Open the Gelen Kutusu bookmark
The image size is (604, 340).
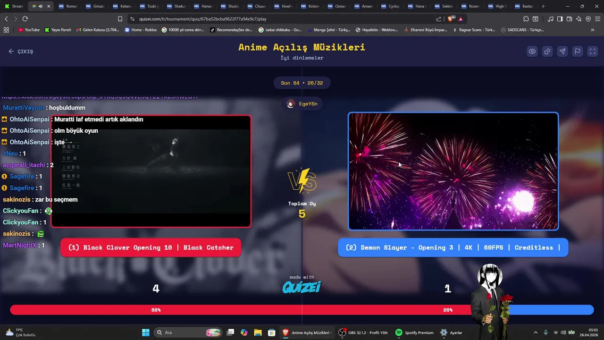click(97, 30)
